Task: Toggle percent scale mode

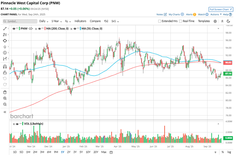Action: pyautogui.click(x=223, y=152)
